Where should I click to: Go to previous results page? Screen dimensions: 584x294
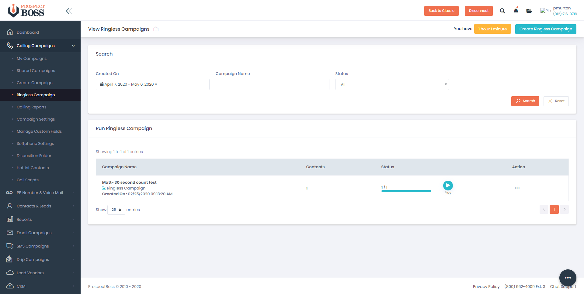544,209
